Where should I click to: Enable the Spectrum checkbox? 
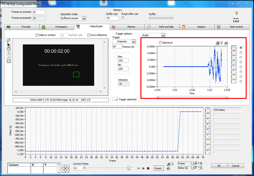click(x=161, y=43)
